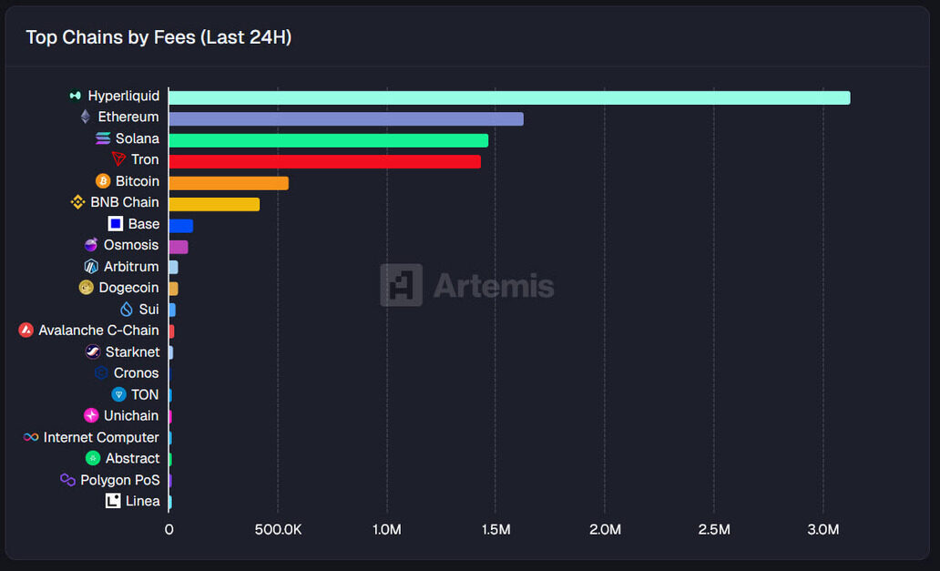Viewport: 940px width, 571px height.
Task: Click the Ethereum diamond logo icon
Action: pyautogui.click(x=85, y=117)
